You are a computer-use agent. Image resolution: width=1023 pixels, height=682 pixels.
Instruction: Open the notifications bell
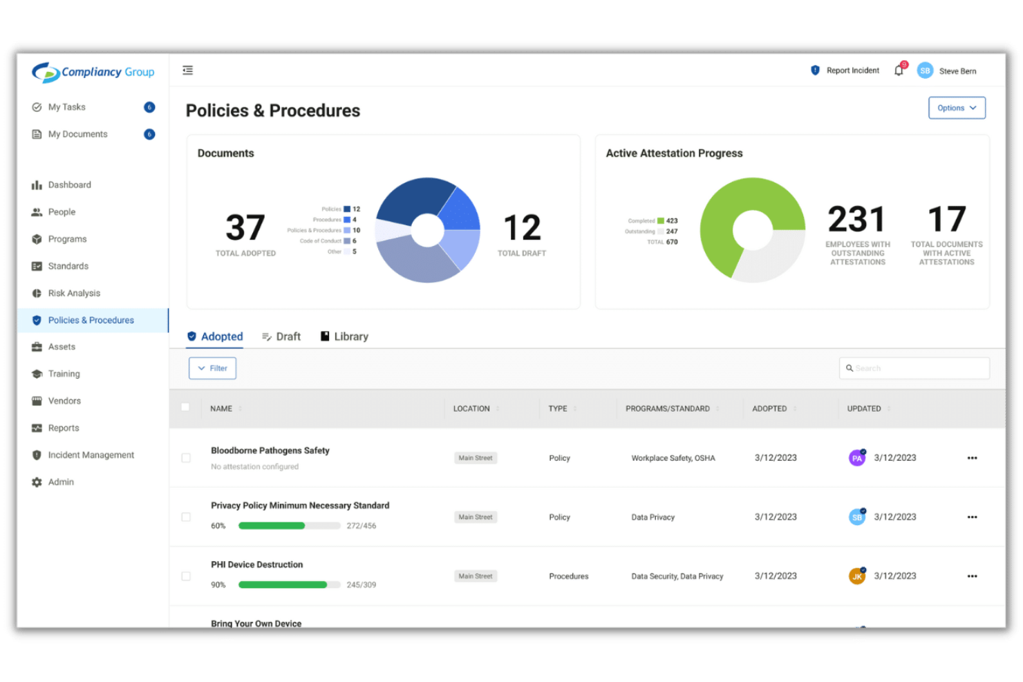(x=898, y=70)
